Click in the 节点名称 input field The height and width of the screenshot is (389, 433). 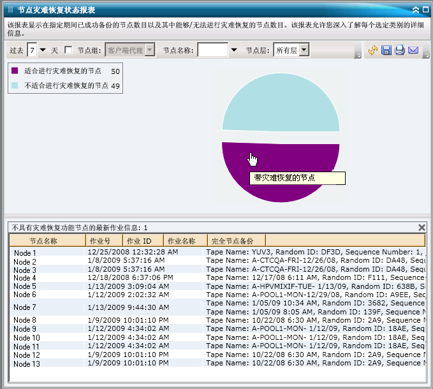tap(212, 50)
